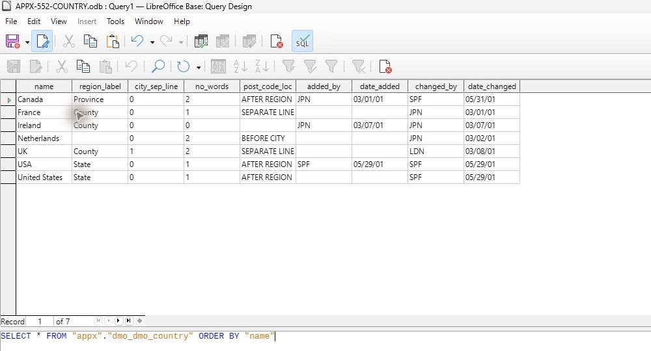Viewport: 651px width, 351px height.
Task: Open the File menu
Action: [x=11, y=21]
